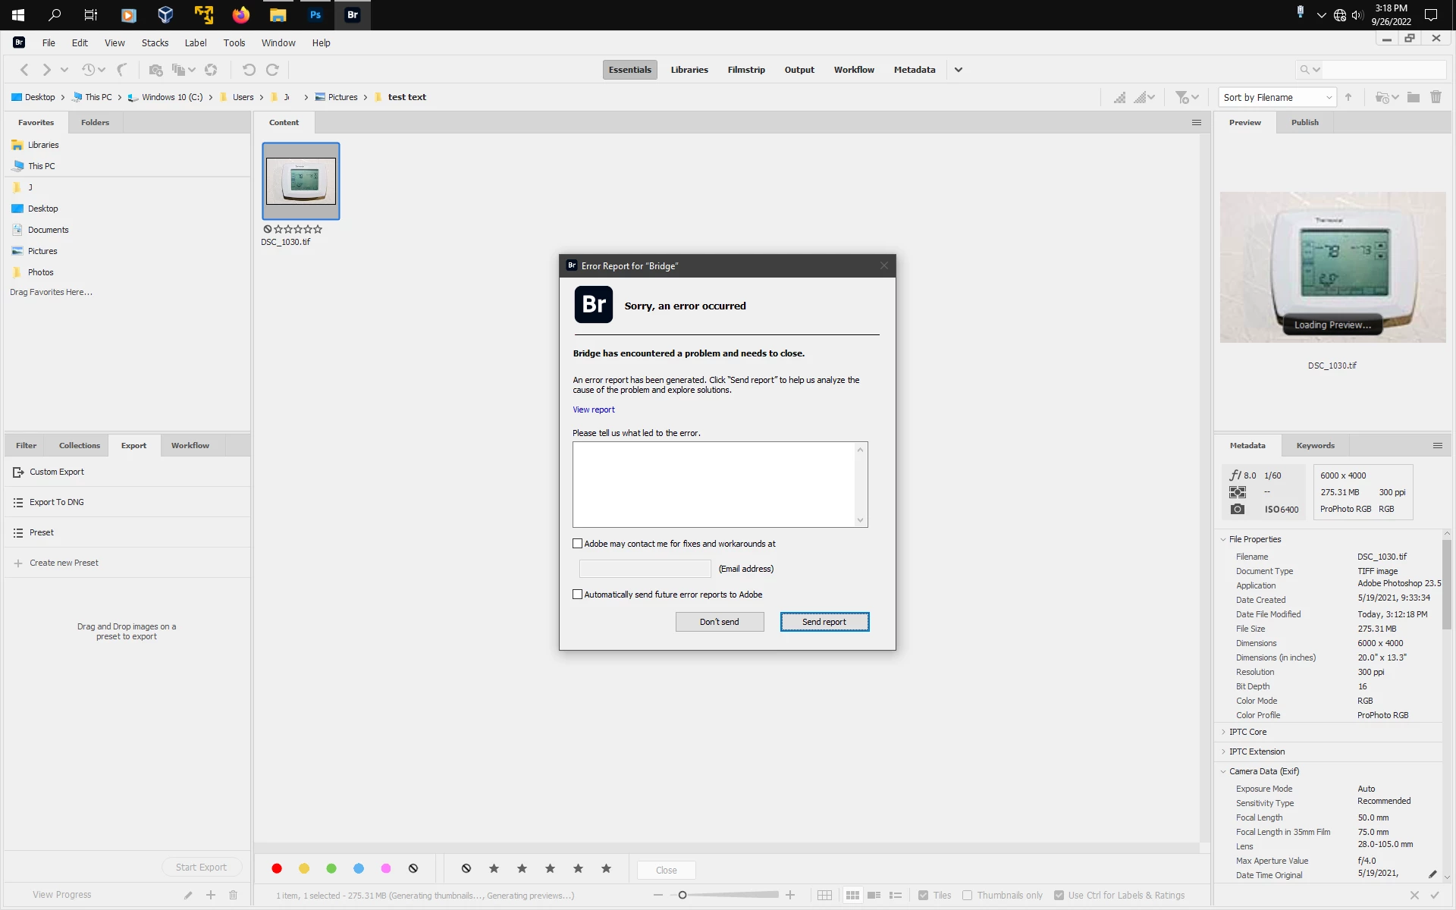Screen dimensions: 1456x910
Task: Toggle the Thumbnails only checkbox
Action: (967, 896)
